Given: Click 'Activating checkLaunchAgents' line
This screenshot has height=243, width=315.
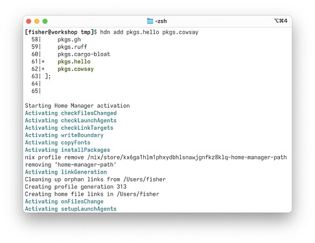Looking at the screenshot, I should point(71,121).
